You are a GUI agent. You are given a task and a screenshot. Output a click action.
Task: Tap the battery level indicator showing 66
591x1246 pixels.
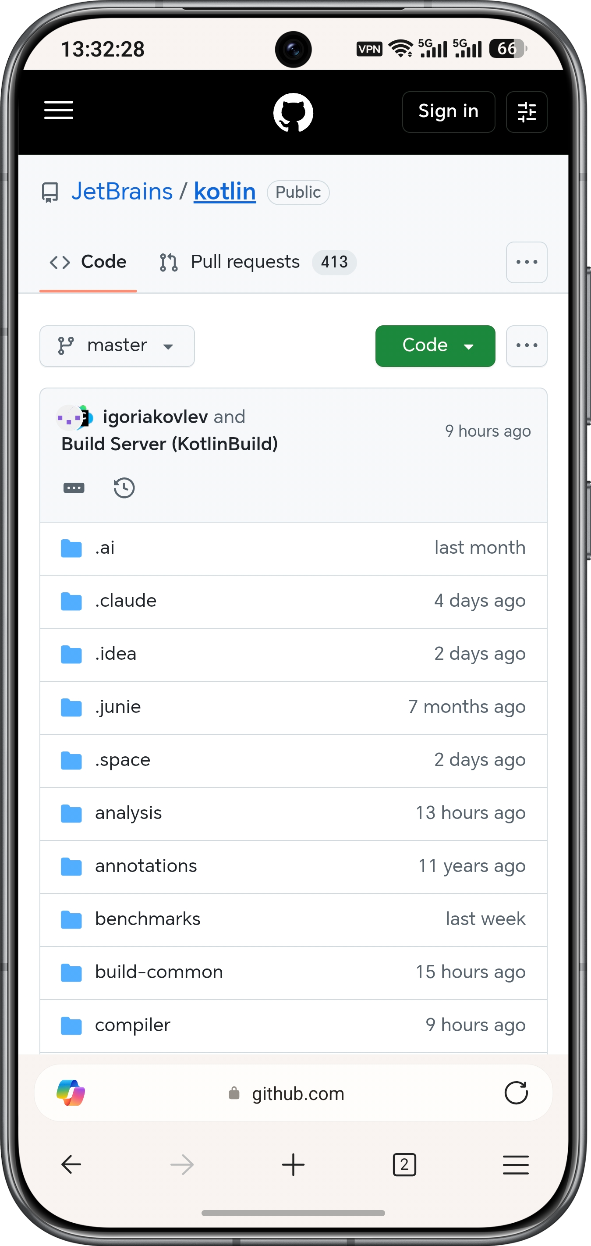(507, 48)
